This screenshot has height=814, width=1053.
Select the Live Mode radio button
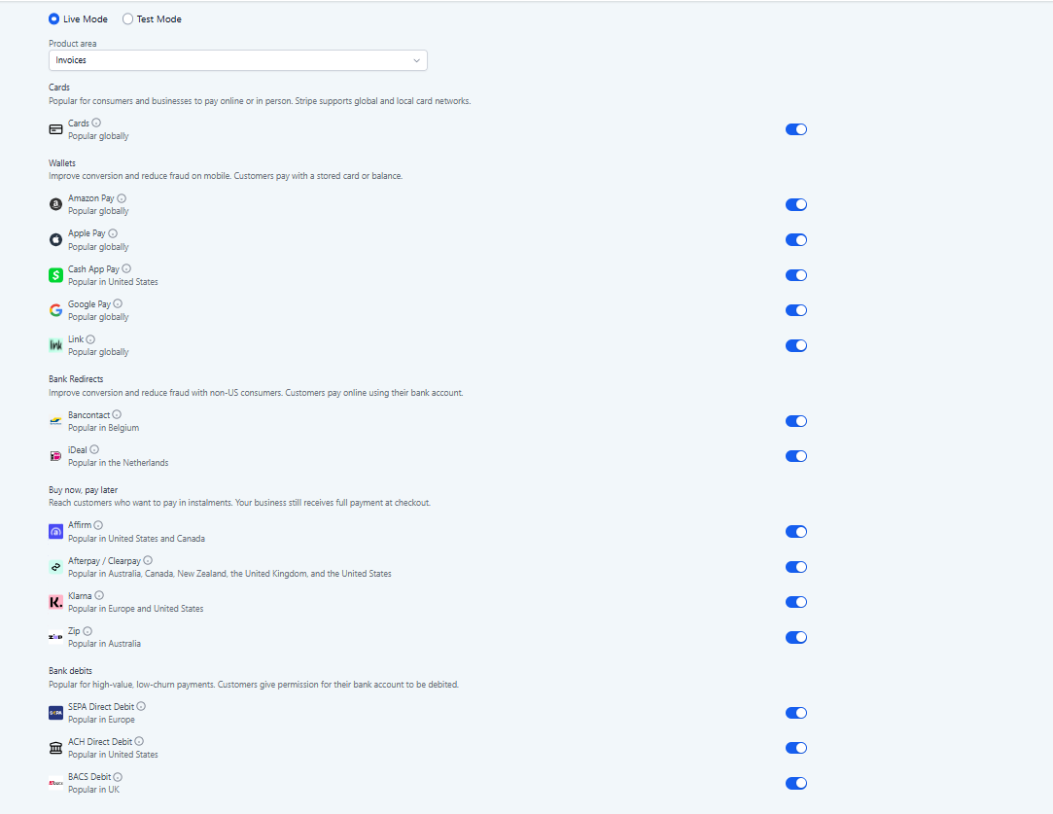[53, 18]
